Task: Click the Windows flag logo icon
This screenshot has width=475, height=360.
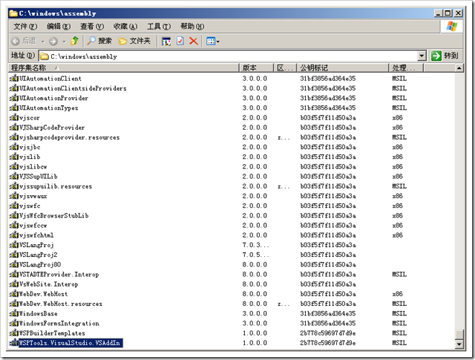Action: pyautogui.click(x=451, y=27)
